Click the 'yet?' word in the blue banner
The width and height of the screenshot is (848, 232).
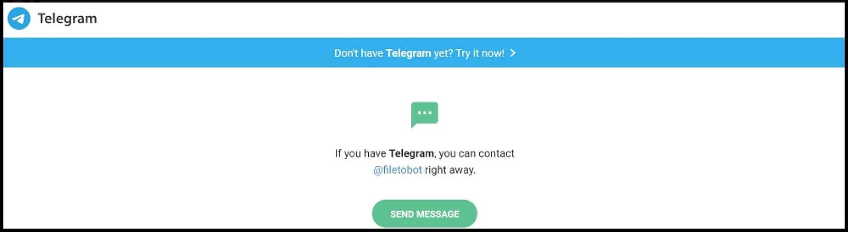pos(443,53)
